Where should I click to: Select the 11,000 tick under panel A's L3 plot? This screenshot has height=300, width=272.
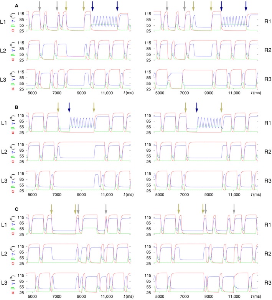(x=107, y=93)
